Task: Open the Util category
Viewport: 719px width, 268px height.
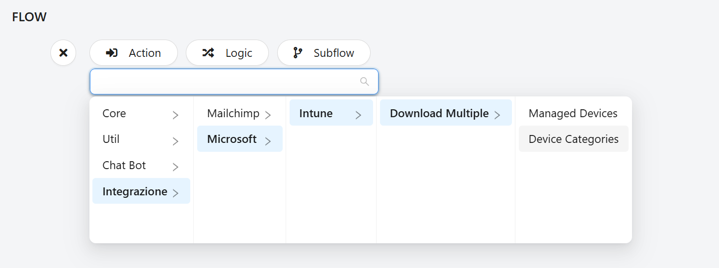Action: pos(141,139)
